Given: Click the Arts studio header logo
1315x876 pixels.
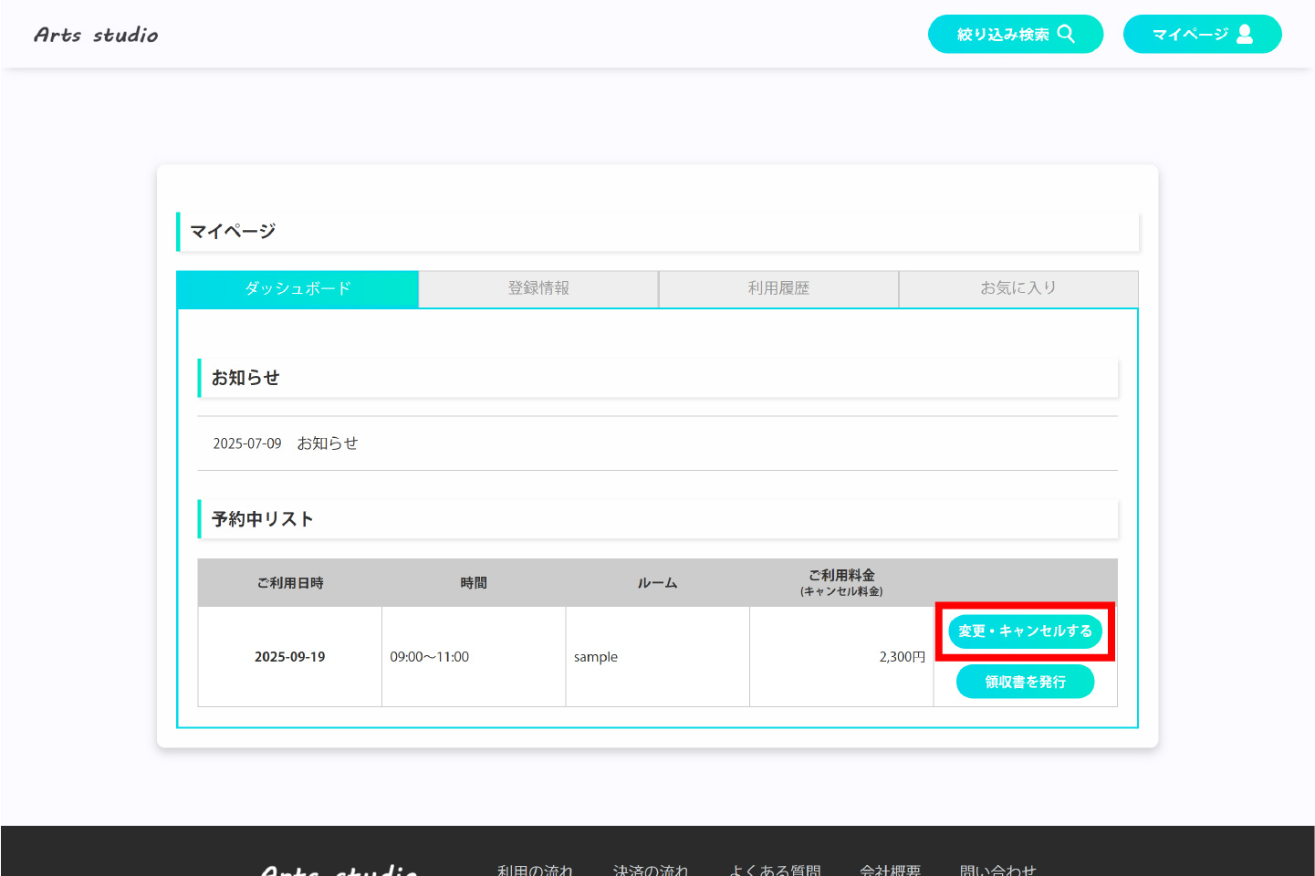Looking at the screenshot, I should 96,35.
